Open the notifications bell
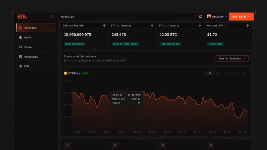The image size is (267, 150). (x=200, y=16)
